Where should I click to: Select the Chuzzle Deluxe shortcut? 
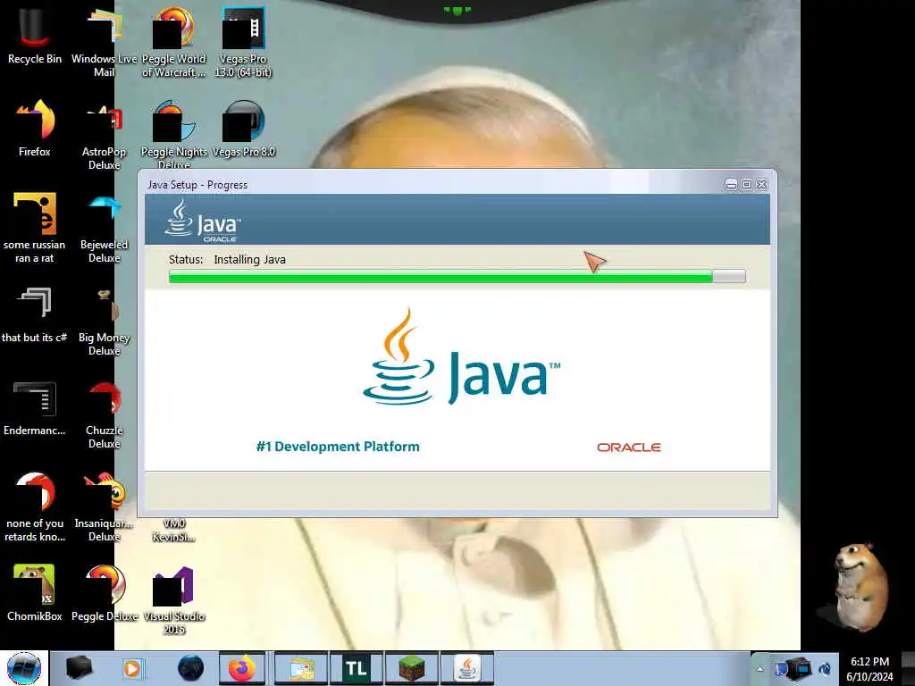pyautogui.click(x=104, y=414)
